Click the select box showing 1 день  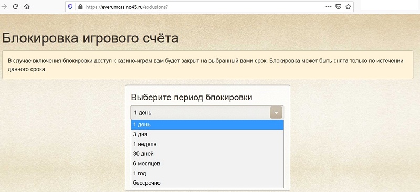click(x=207, y=113)
